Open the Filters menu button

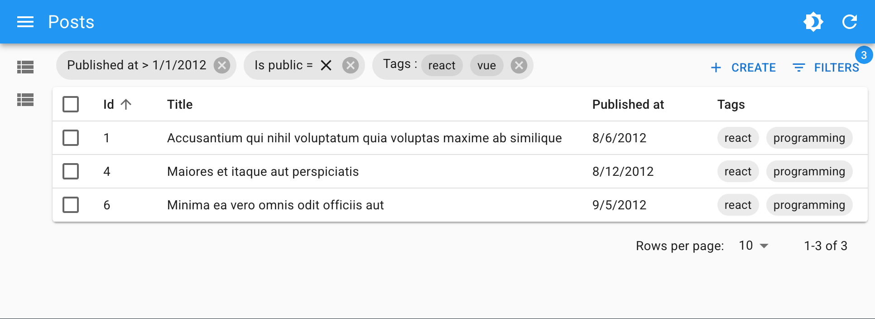pos(826,68)
